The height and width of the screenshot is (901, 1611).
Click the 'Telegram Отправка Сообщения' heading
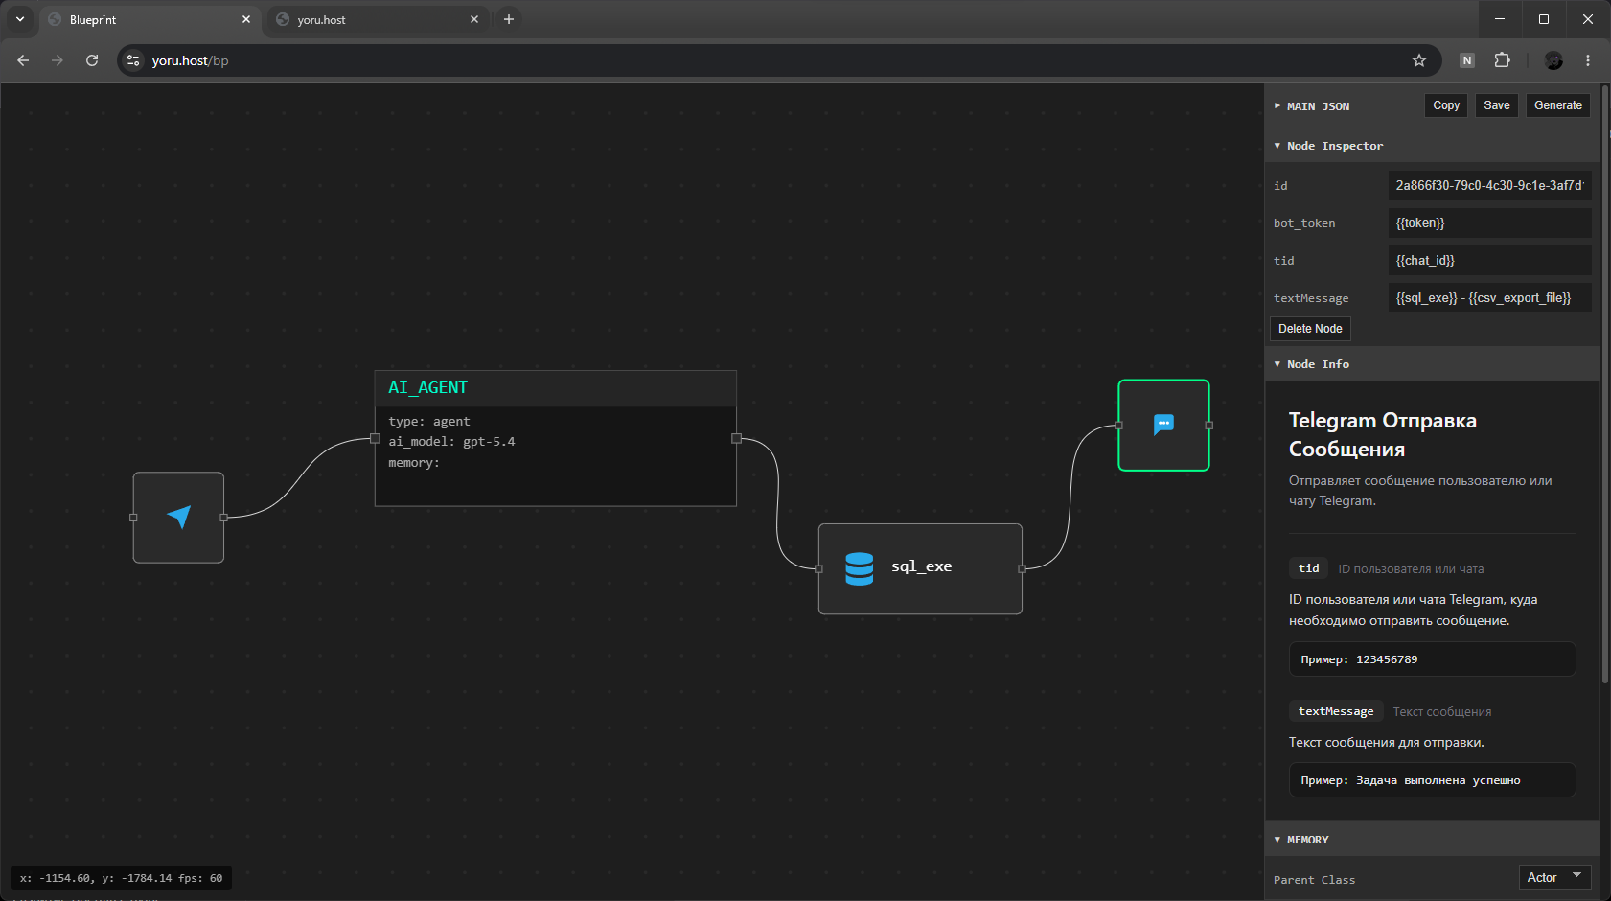click(1383, 435)
